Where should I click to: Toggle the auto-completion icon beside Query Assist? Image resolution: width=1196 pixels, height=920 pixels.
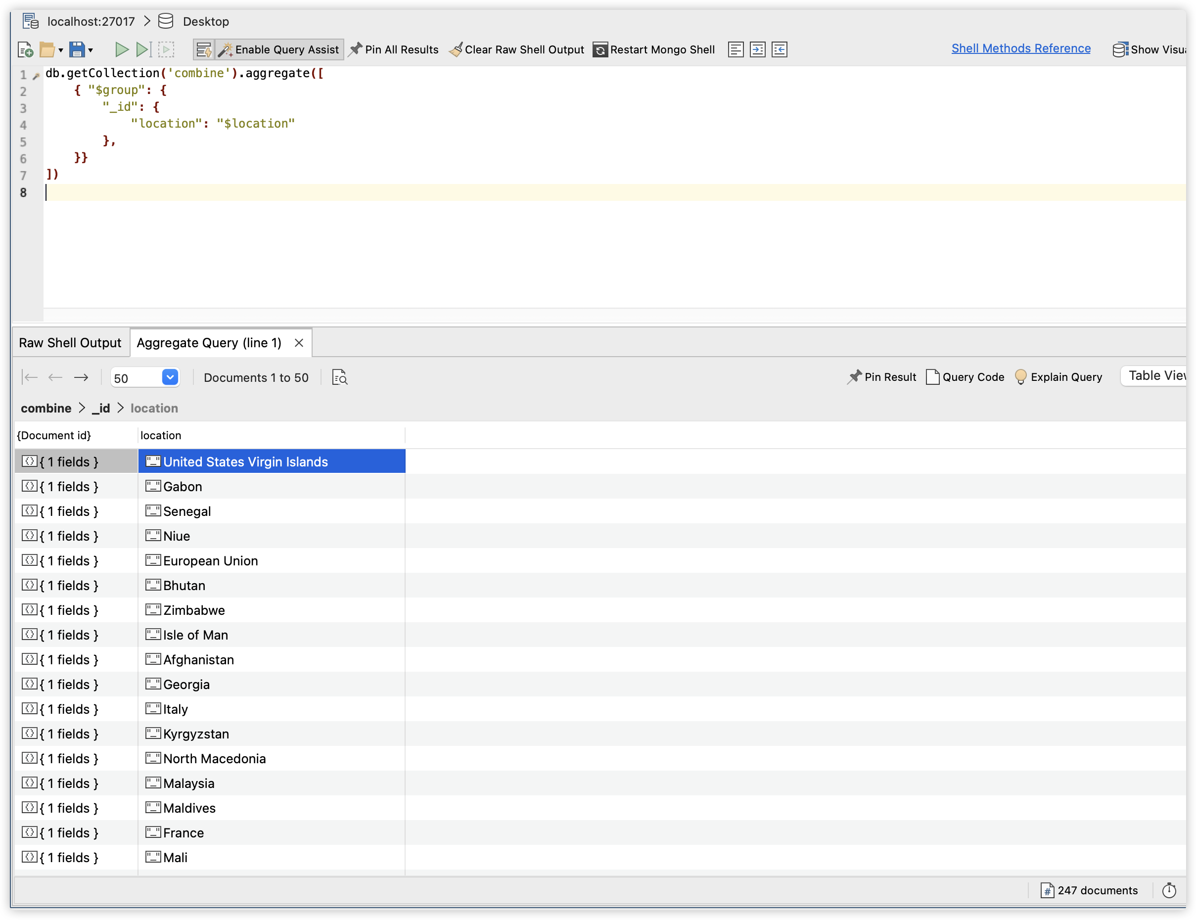tap(204, 50)
